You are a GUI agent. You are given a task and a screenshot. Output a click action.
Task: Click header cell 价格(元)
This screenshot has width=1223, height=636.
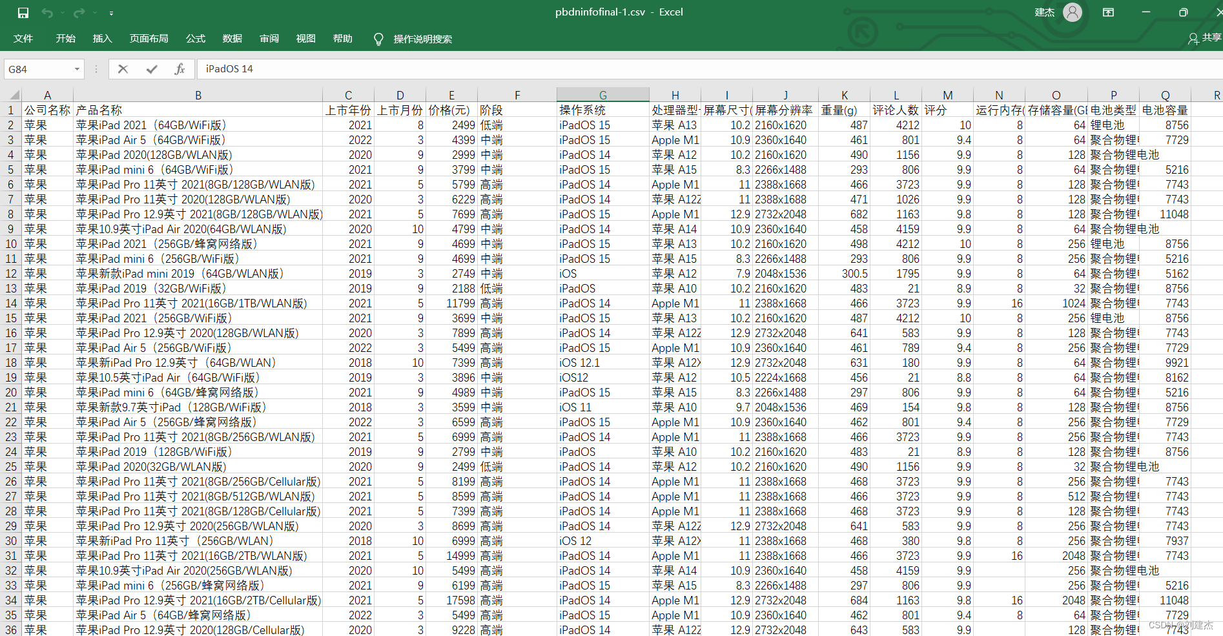pyautogui.click(x=452, y=110)
